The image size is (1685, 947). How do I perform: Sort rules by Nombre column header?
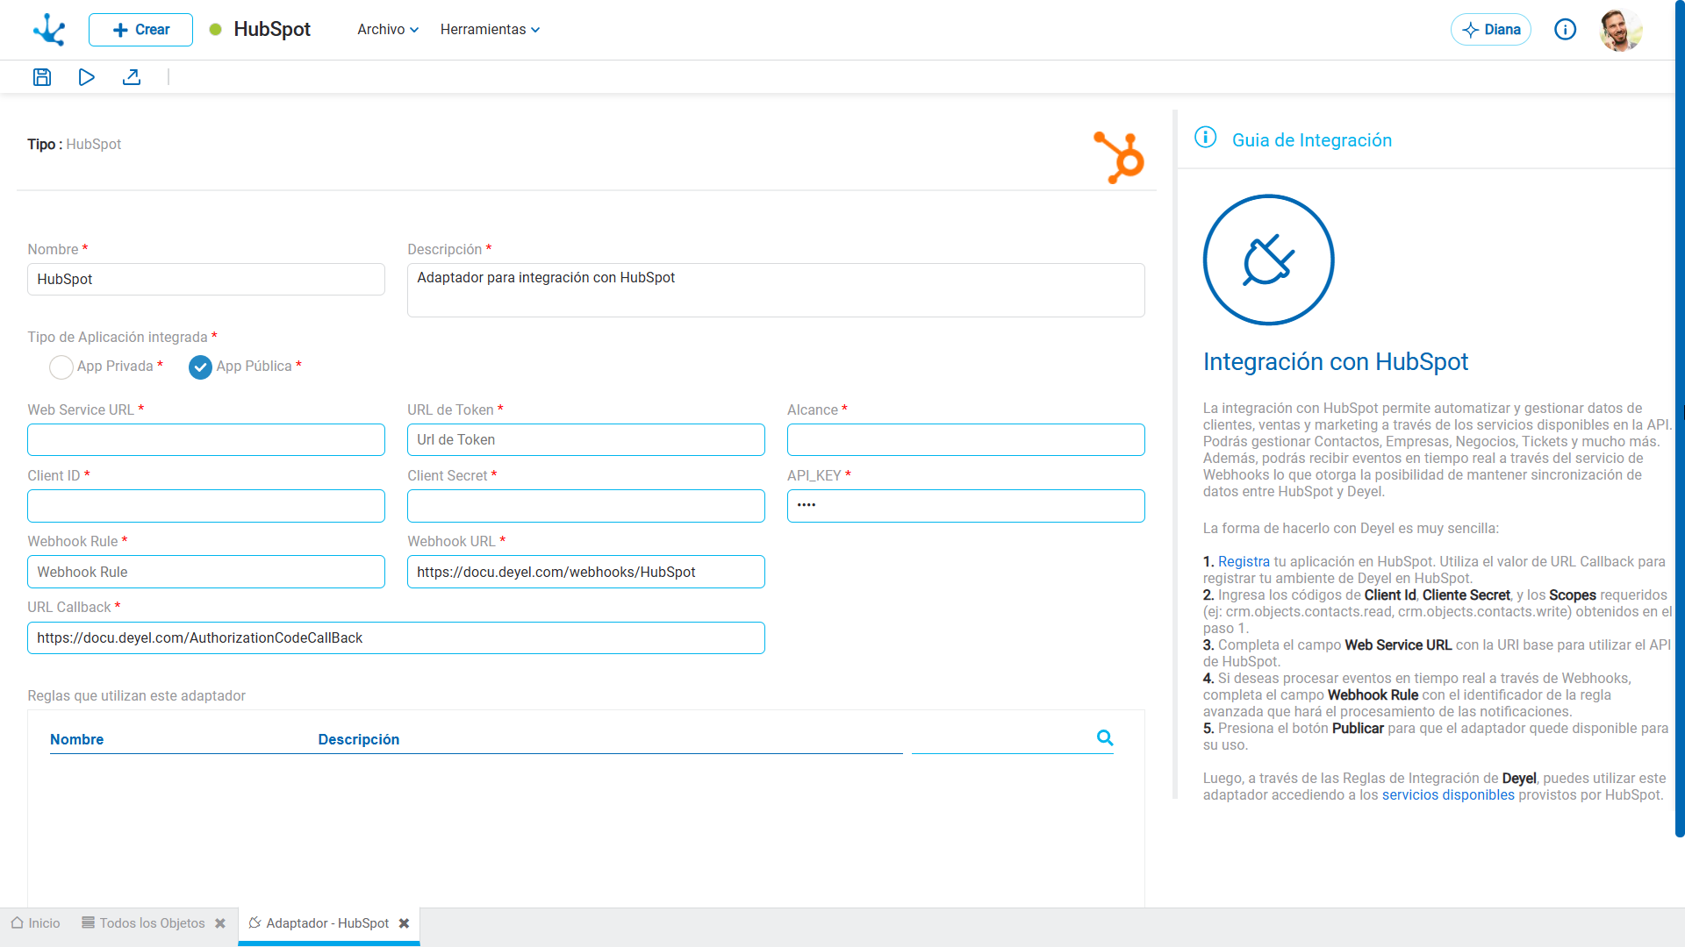pyautogui.click(x=76, y=740)
